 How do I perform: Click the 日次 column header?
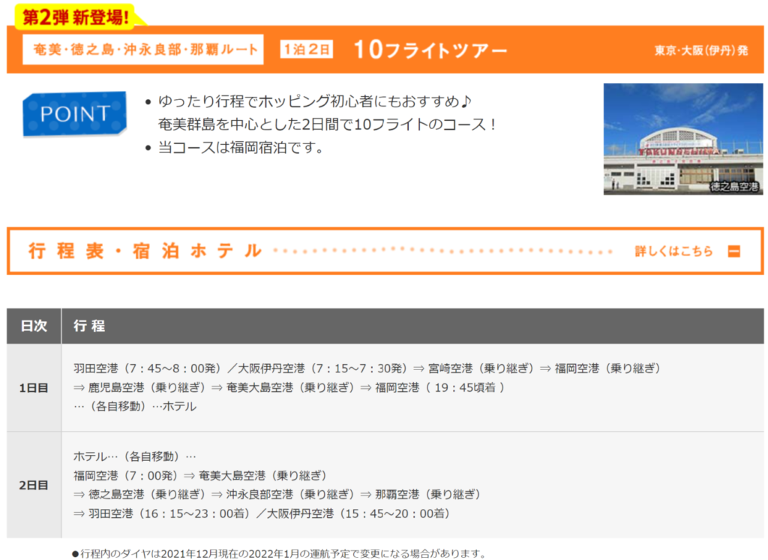pyautogui.click(x=34, y=326)
